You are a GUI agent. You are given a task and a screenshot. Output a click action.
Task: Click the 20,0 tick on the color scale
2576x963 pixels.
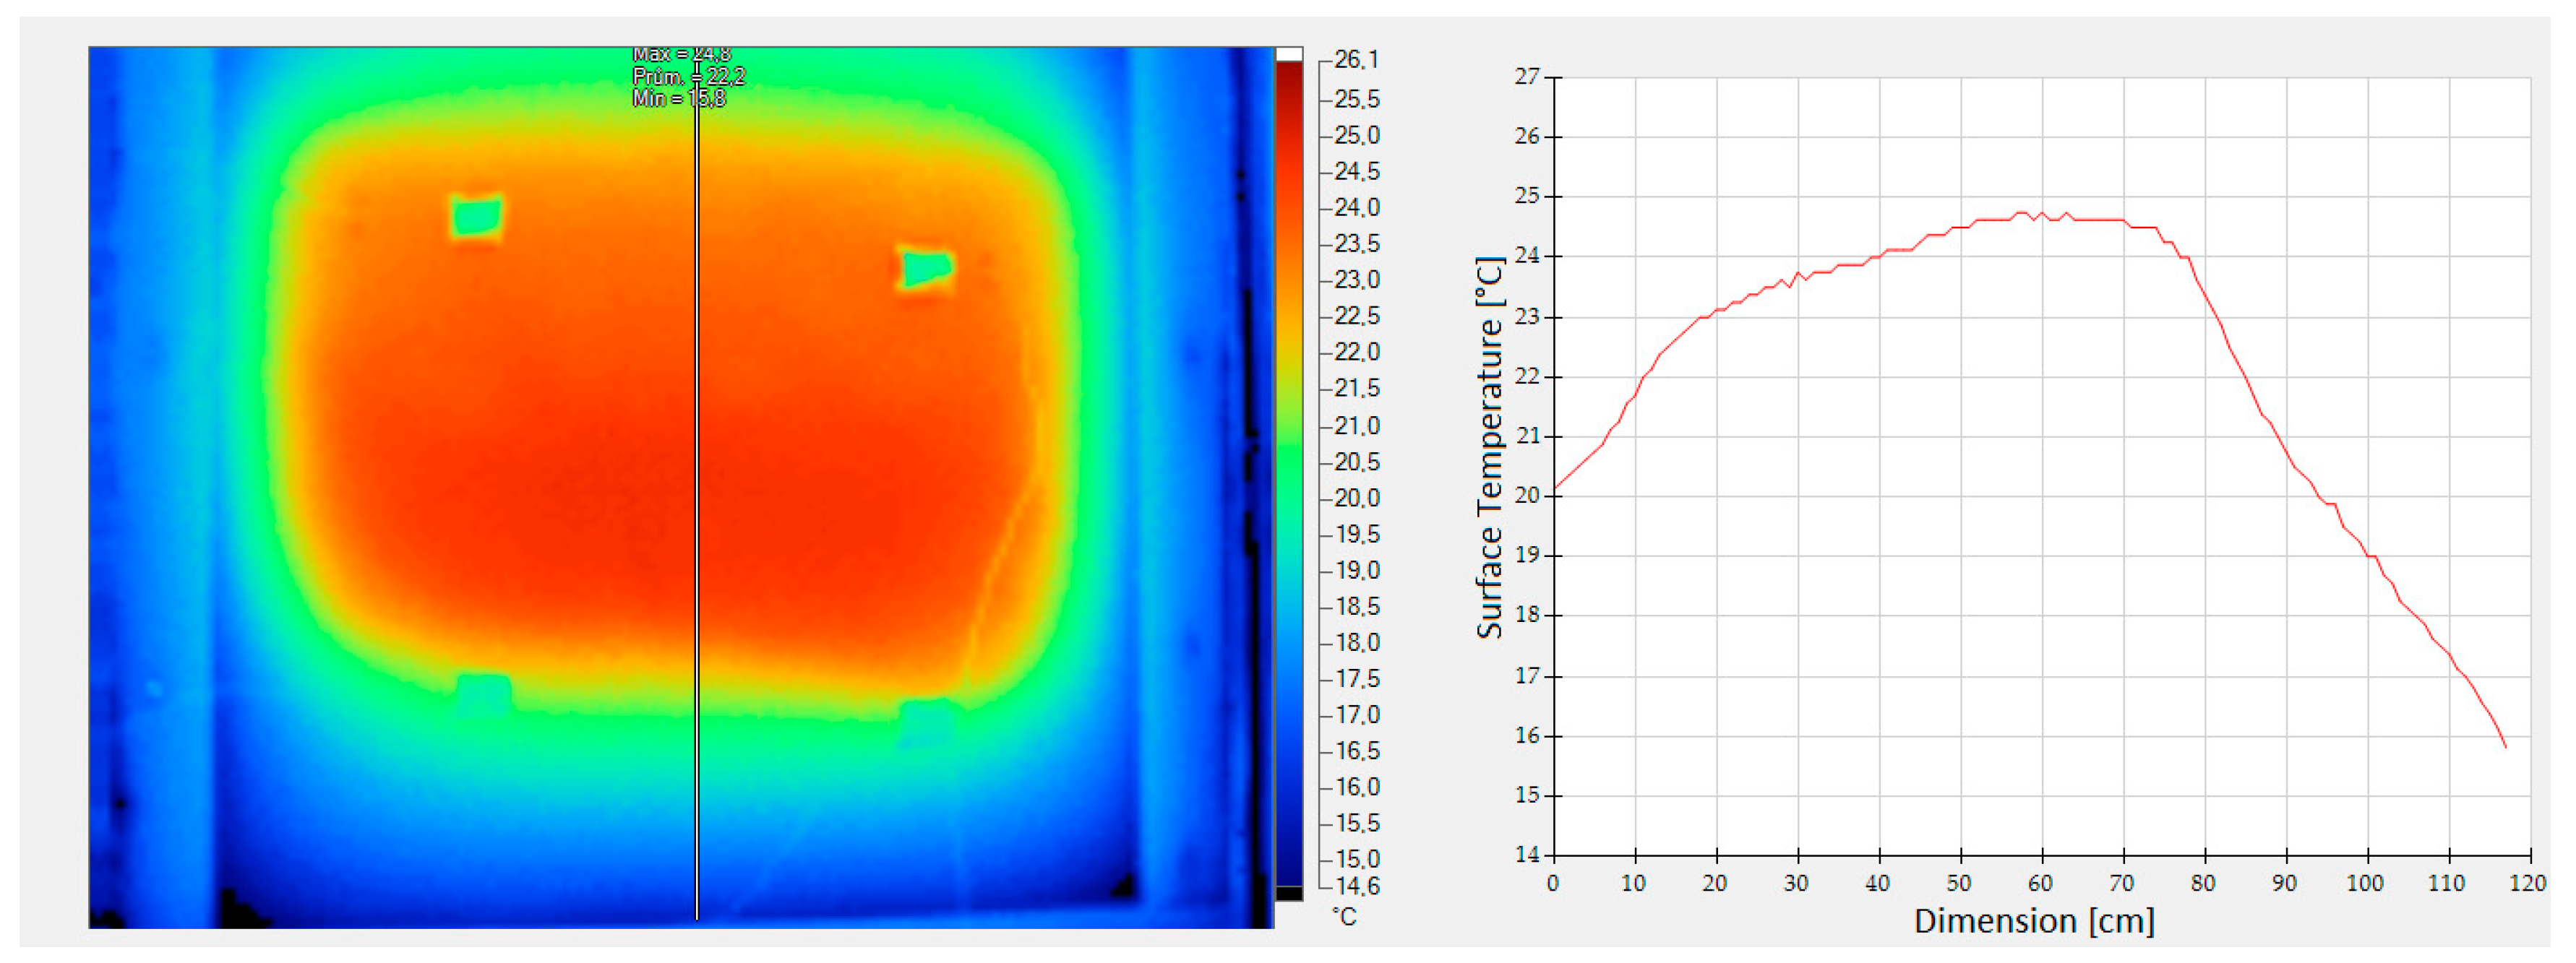(x=1356, y=498)
